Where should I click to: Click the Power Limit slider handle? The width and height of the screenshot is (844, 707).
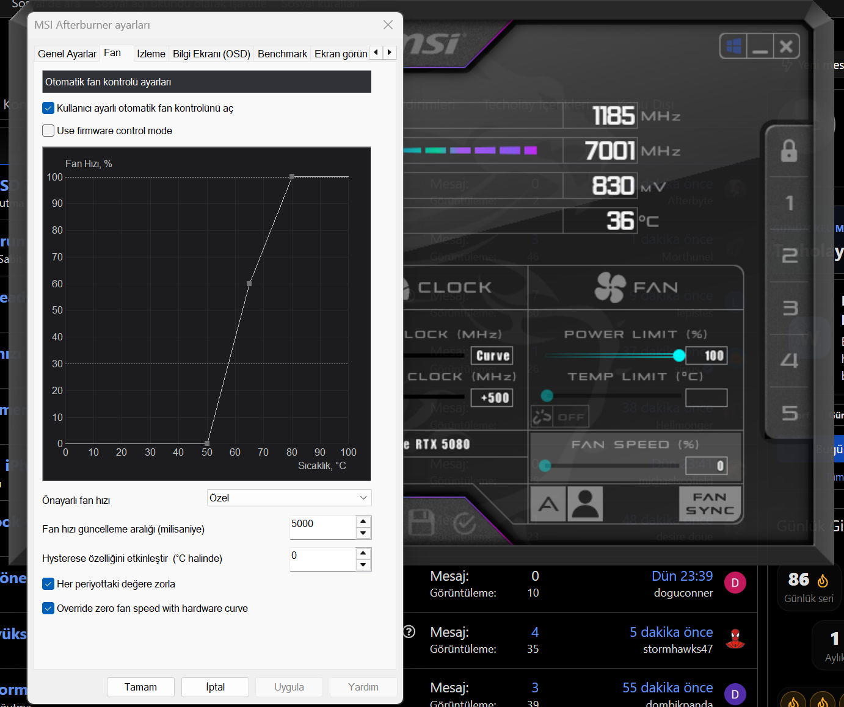point(679,356)
